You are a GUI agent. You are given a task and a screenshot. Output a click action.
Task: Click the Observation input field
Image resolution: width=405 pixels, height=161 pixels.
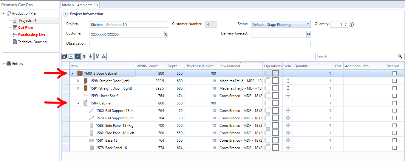click(200, 44)
